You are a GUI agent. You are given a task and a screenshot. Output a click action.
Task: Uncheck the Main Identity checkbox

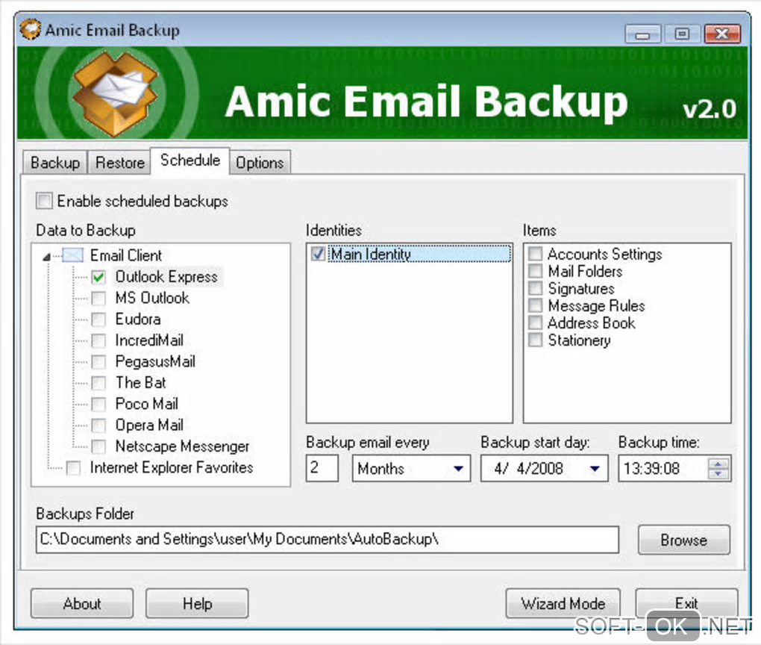318,254
